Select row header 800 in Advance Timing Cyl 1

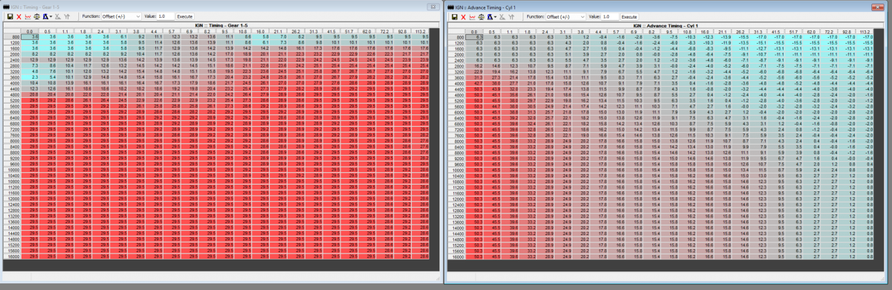(457, 36)
